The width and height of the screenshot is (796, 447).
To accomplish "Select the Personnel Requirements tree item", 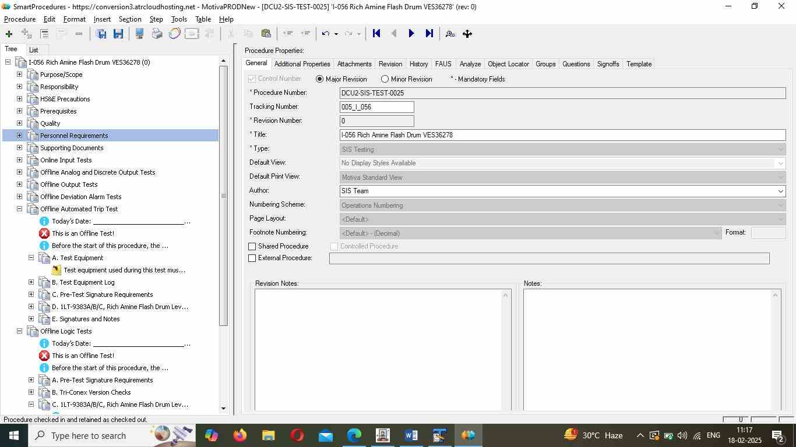I will 74,136.
